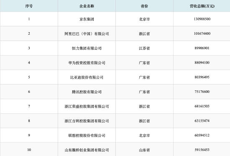Click 北京市 in 联想控股 row
This screenshot has height=156, width=230.
tap(144, 136)
